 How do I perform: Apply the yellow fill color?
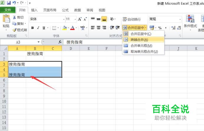point(65,28)
